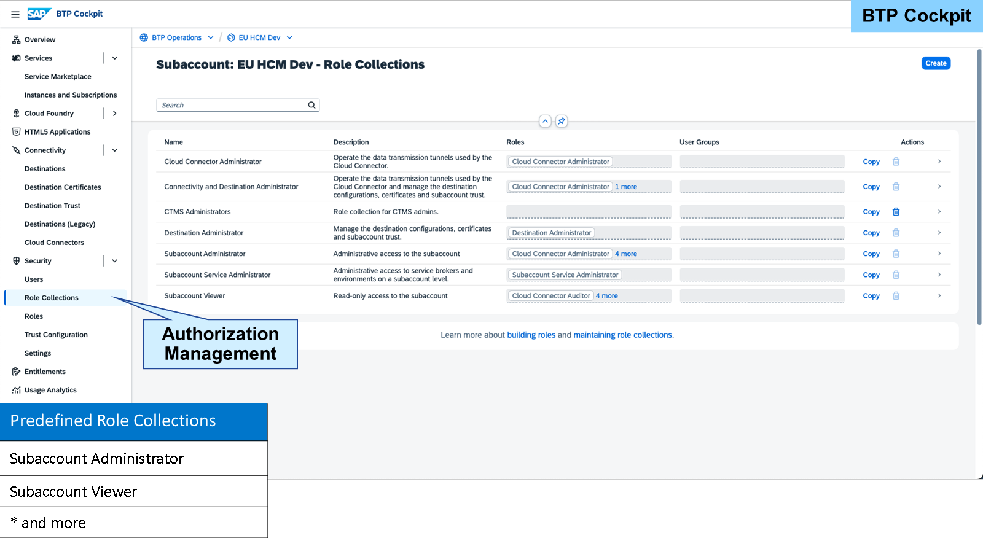Open CTMS Administrators row details arrow
This screenshot has height=538, width=983.
[939, 212]
